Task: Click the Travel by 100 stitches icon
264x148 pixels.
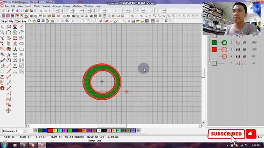Action: pyautogui.click(x=15, y=60)
